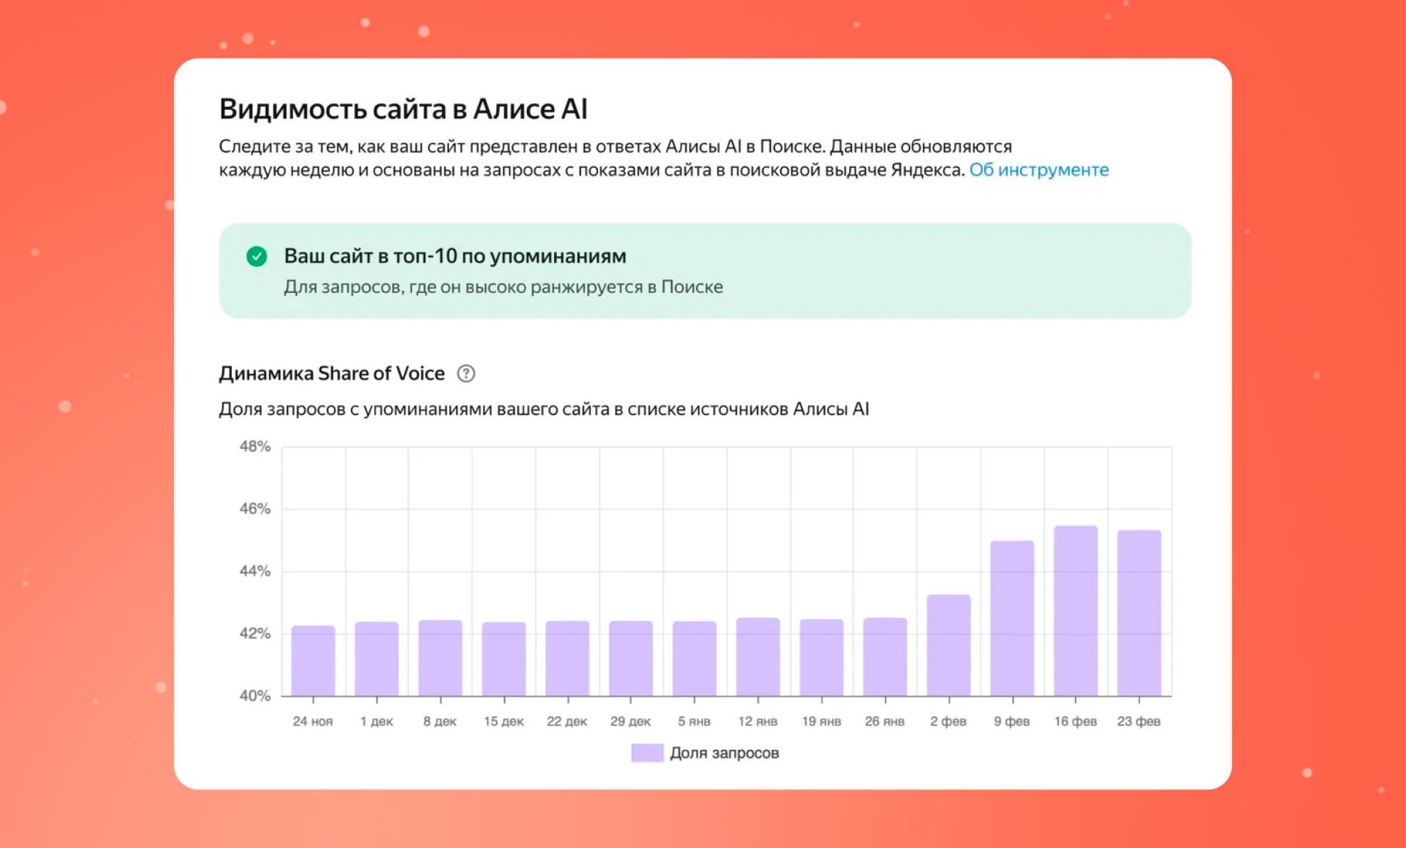Click the Share of Voice help question icon

click(x=466, y=374)
